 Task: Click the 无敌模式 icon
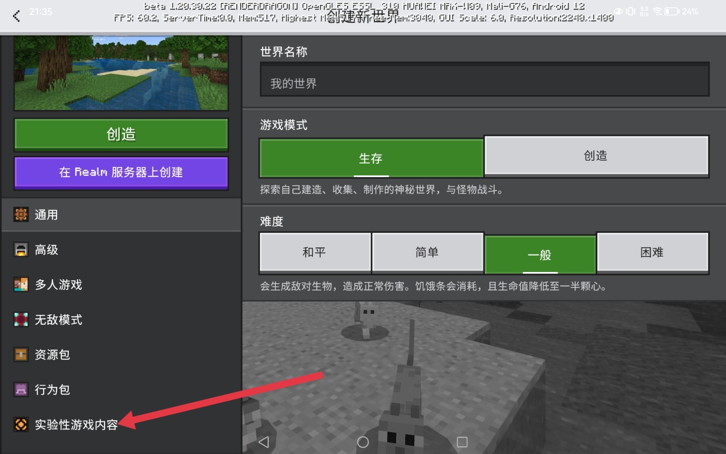[21, 319]
